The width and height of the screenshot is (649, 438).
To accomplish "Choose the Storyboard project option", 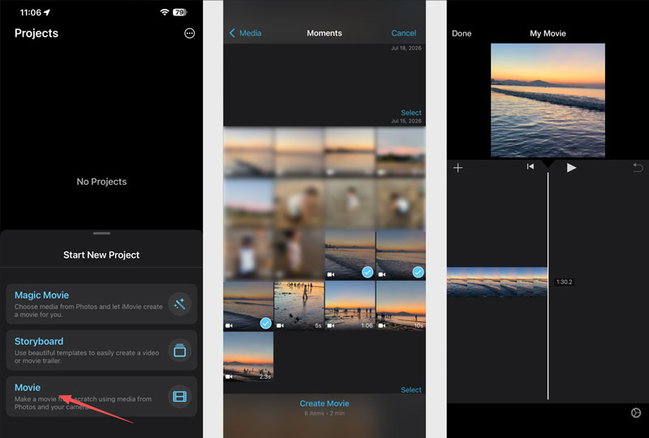I will (101, 350).
